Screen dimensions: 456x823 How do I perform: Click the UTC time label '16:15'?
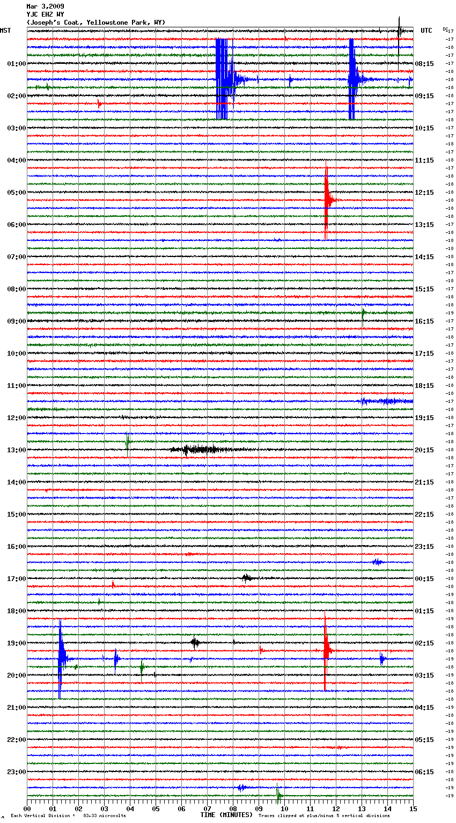[424, 321]
